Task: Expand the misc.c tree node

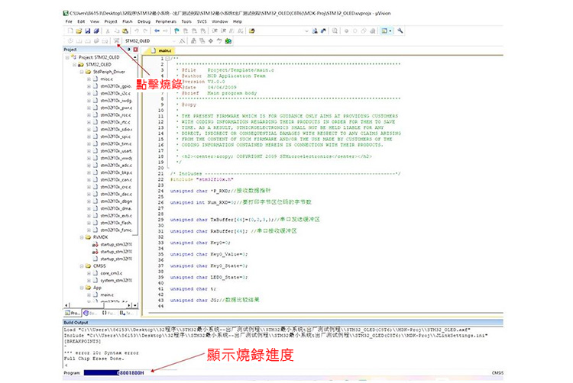Action: [89, 79]
